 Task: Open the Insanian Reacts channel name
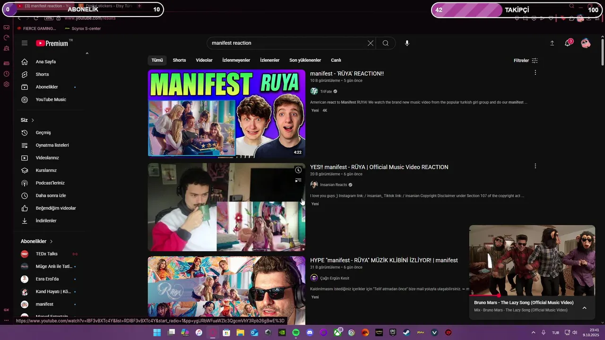click(x=334, y=185)
